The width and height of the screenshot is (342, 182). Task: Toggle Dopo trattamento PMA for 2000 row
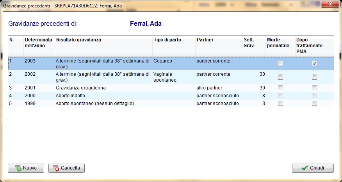pos(314,96)
